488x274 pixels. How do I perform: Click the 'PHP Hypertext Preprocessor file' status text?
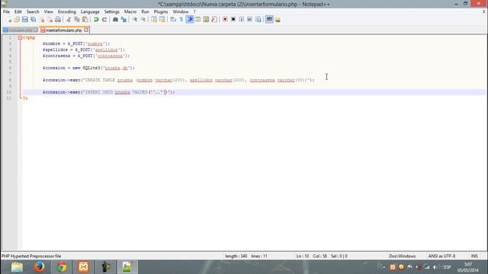(31, 256)
